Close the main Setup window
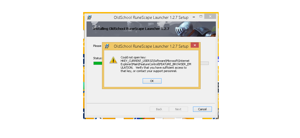This screenshot has height=138, width=300. point(210,16)
